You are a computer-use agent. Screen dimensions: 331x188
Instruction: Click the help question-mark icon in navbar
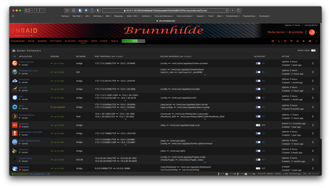pyautogui.click(x=310, y=41)
